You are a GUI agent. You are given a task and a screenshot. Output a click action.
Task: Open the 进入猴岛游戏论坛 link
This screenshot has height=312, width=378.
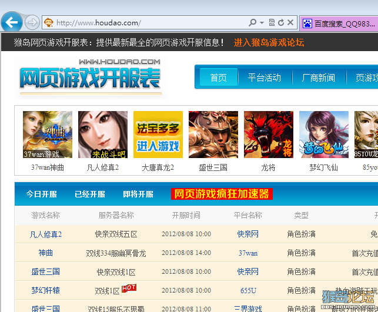[269, 42]
